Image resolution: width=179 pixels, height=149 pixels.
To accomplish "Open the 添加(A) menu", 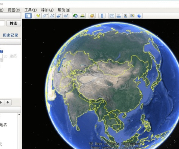I will 47,10.
